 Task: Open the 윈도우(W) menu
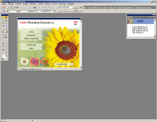coord(62,4)
